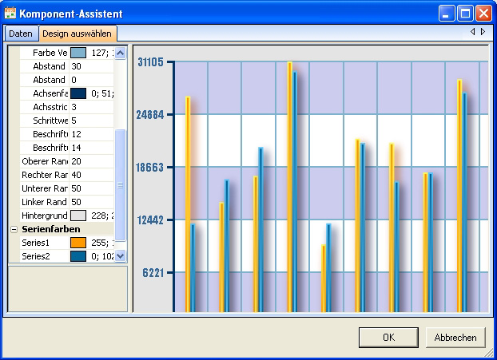The height and width of the screenshot is (360, 497).
Task: Collapse the Serienfarben category
Action: point(14,229)
